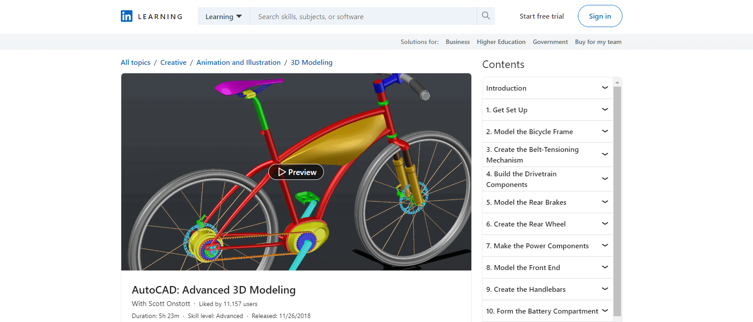Image resolution: width=753 pixels, height=322 pixels.
Task: Expand 6. Create the Rear Wheel
Action: pos(547,224)
